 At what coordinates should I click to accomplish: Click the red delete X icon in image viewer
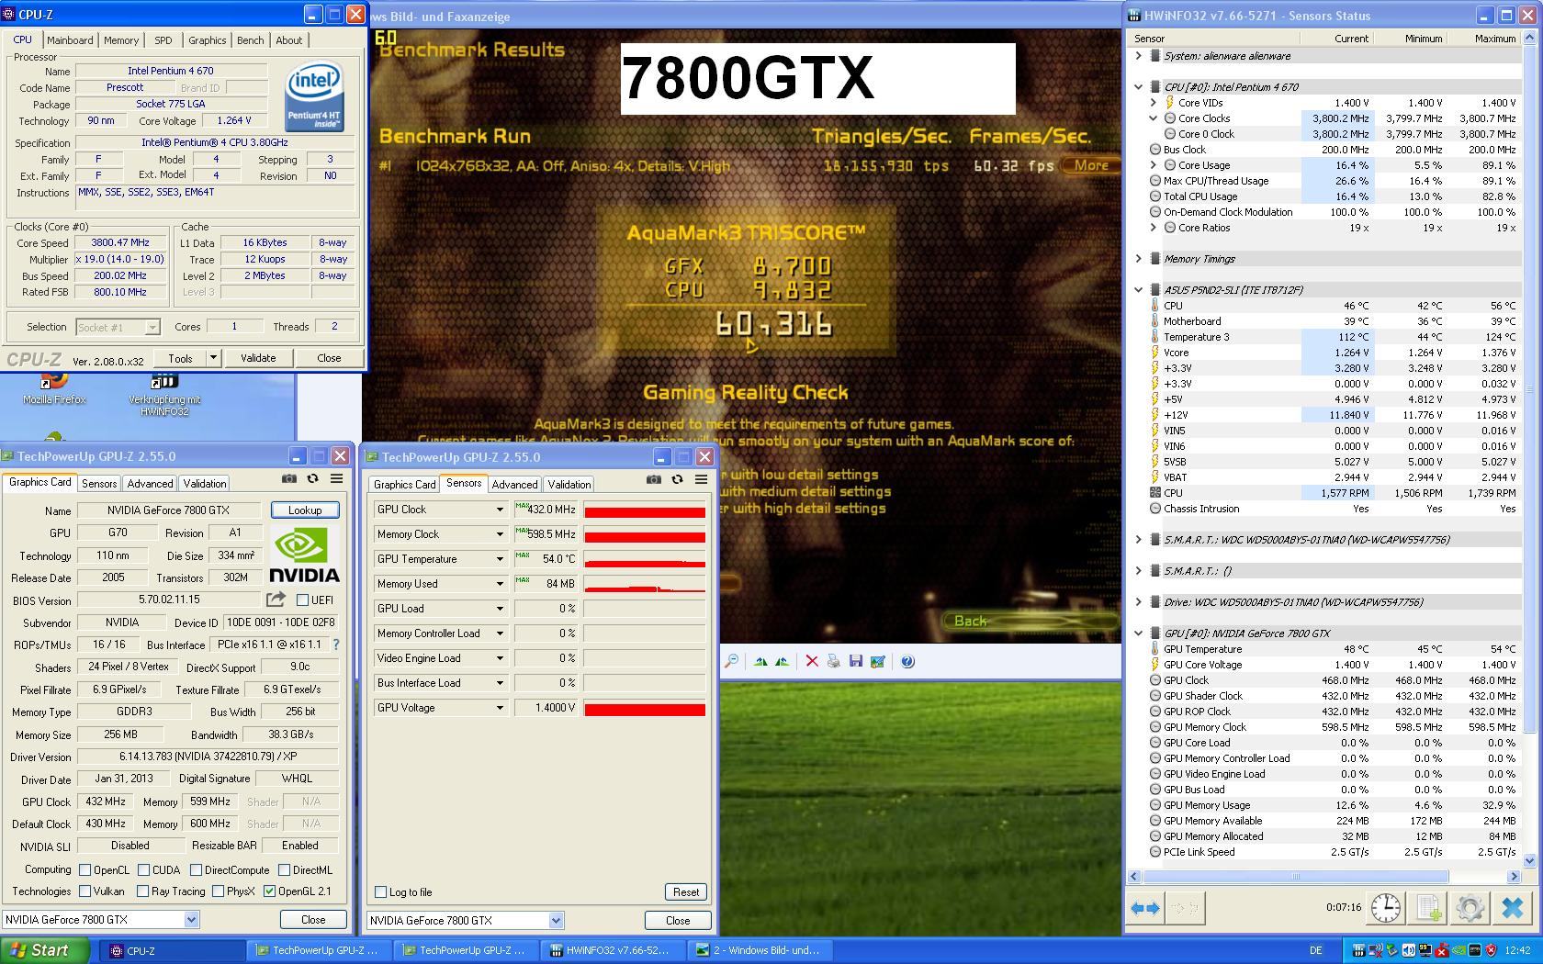[x=812, y=661]
